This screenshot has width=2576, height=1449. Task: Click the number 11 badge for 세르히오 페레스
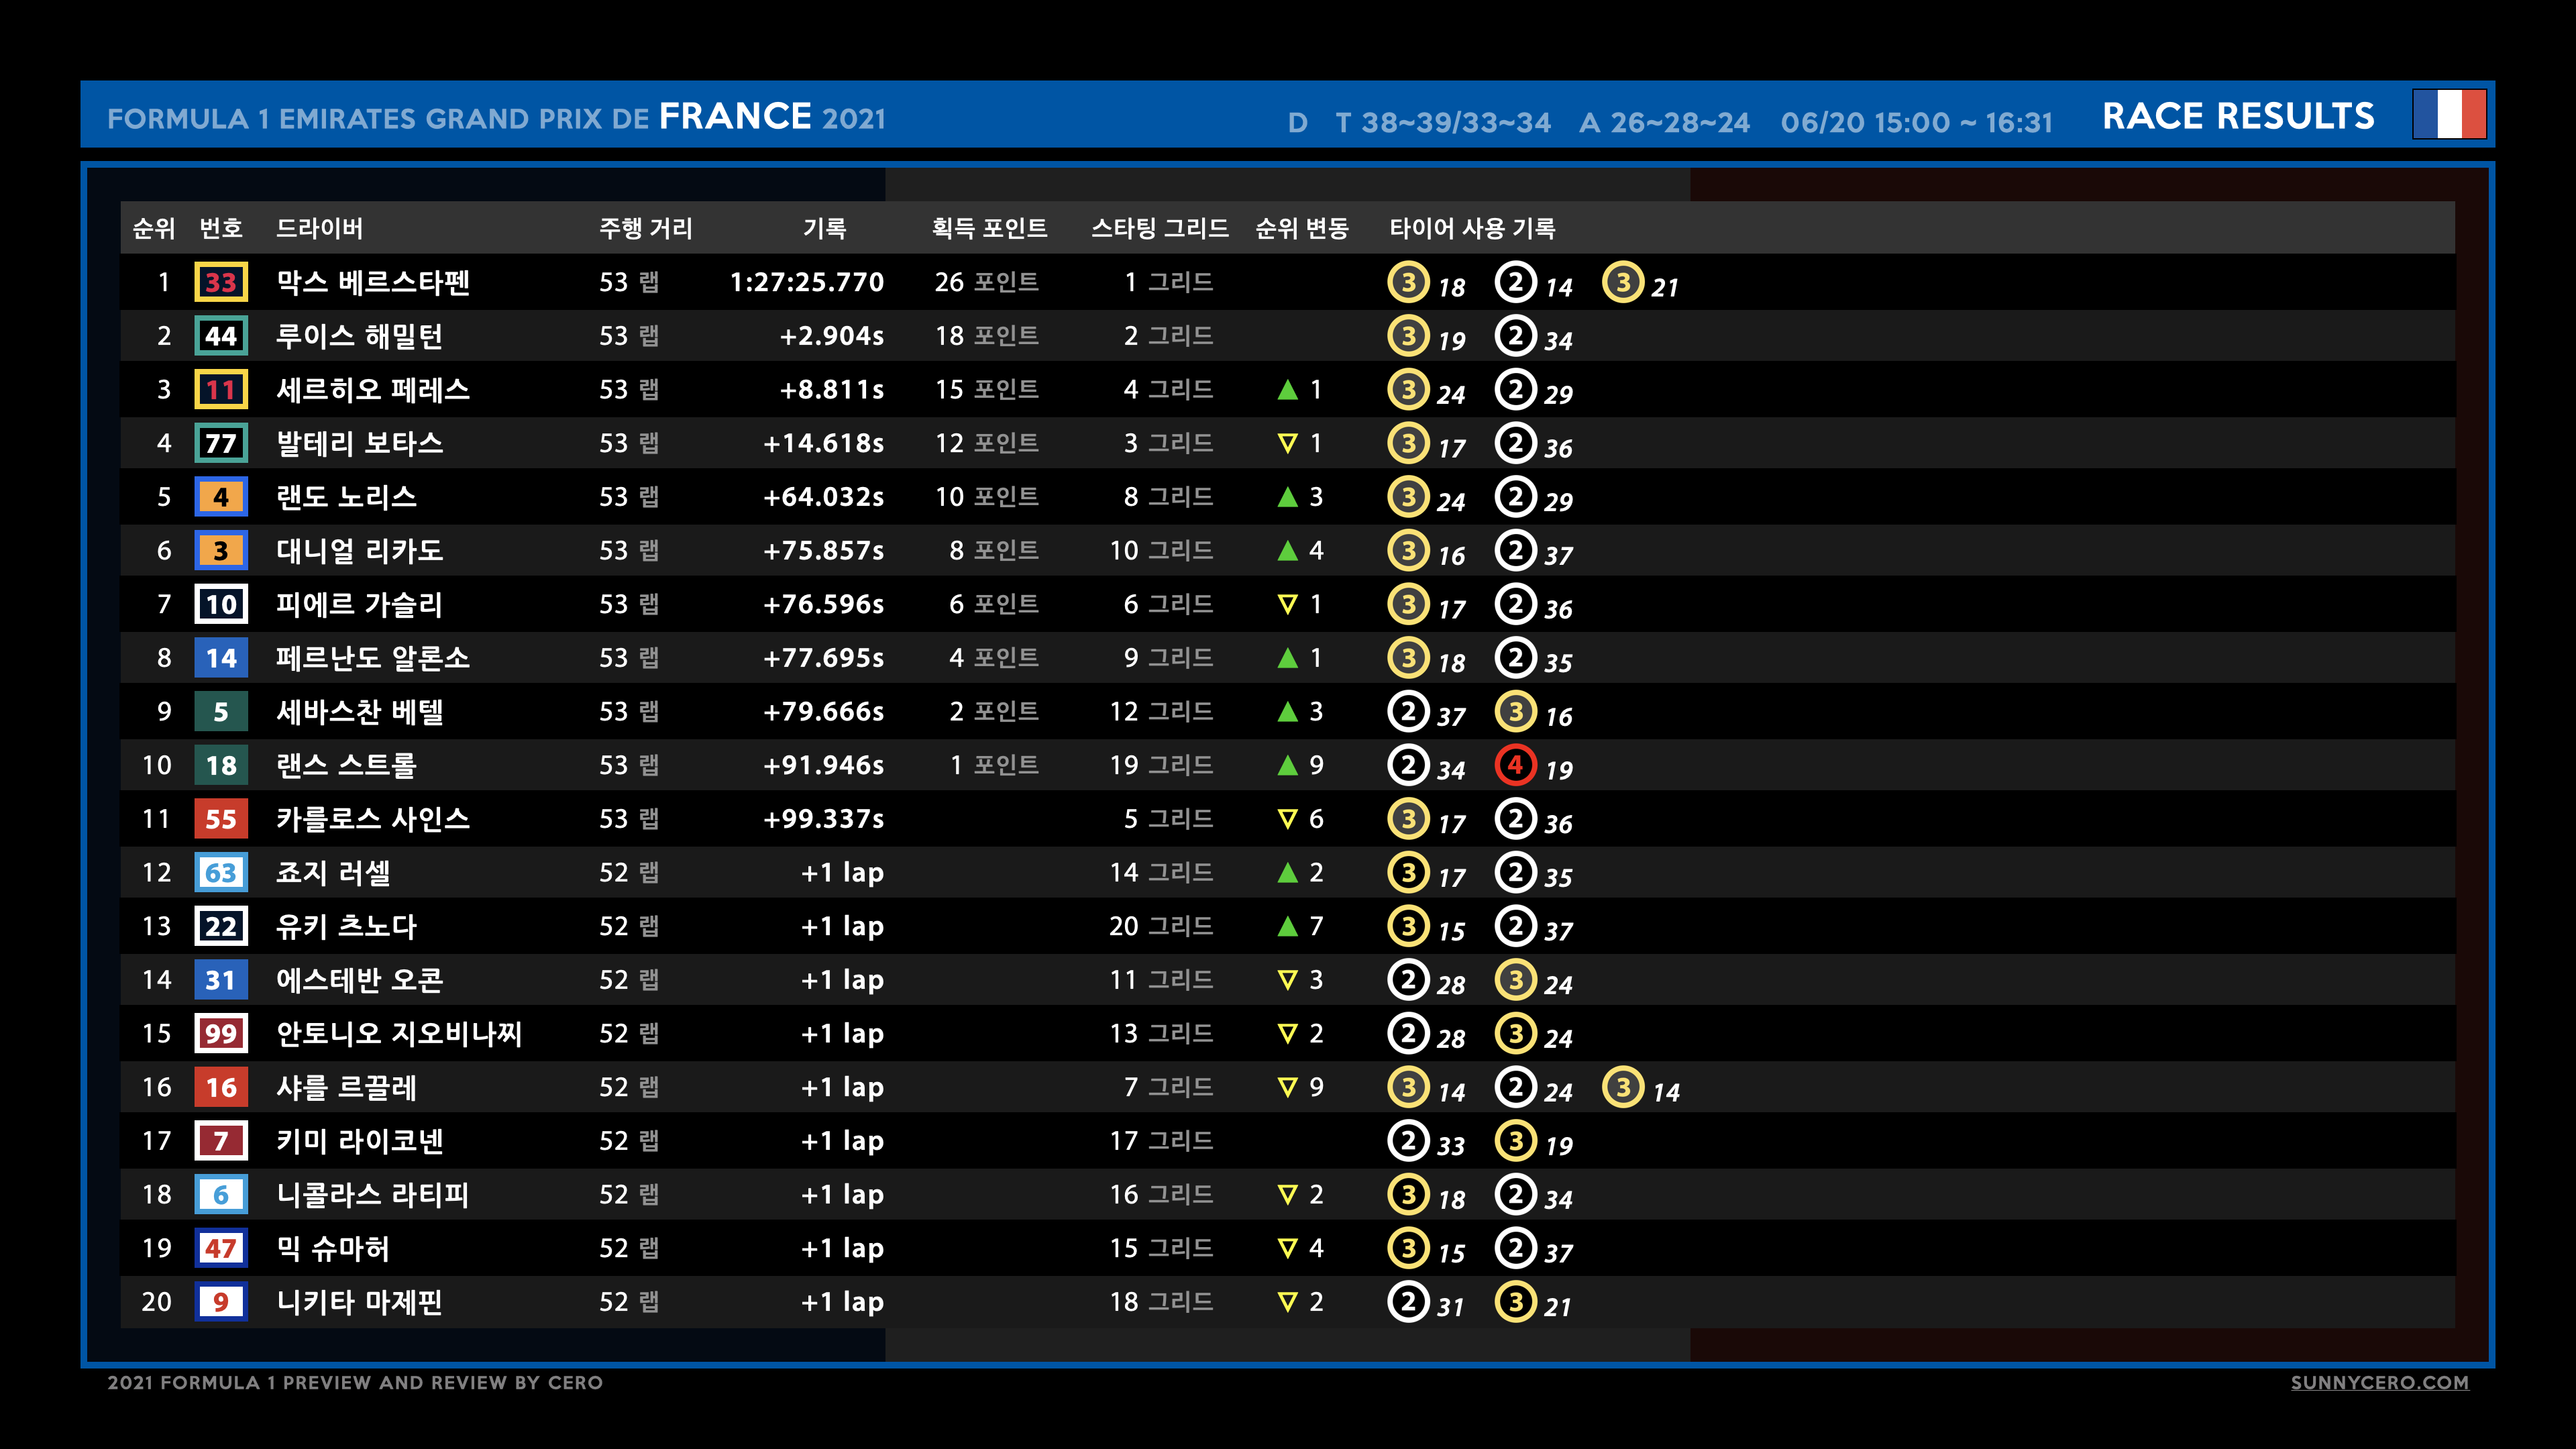coord(221,389)
